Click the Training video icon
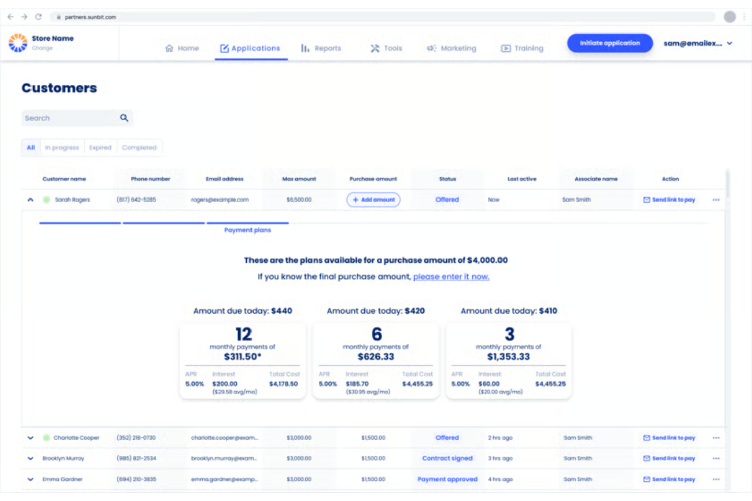 506,48
